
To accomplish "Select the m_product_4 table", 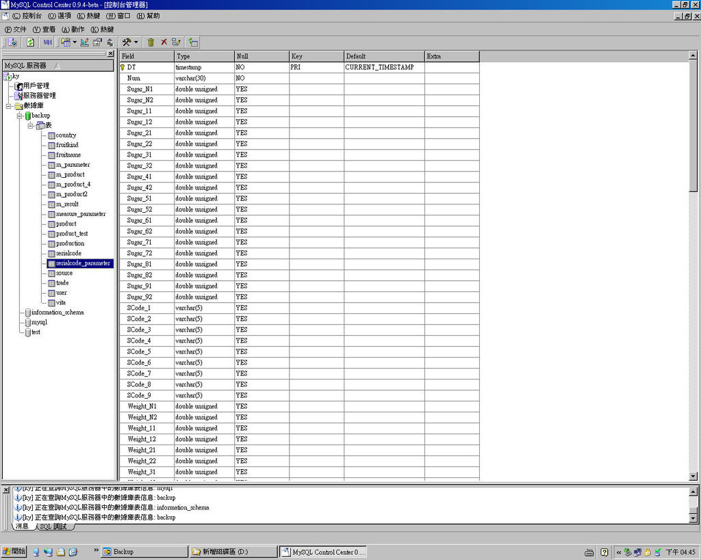I will click(x=73, y=185).
